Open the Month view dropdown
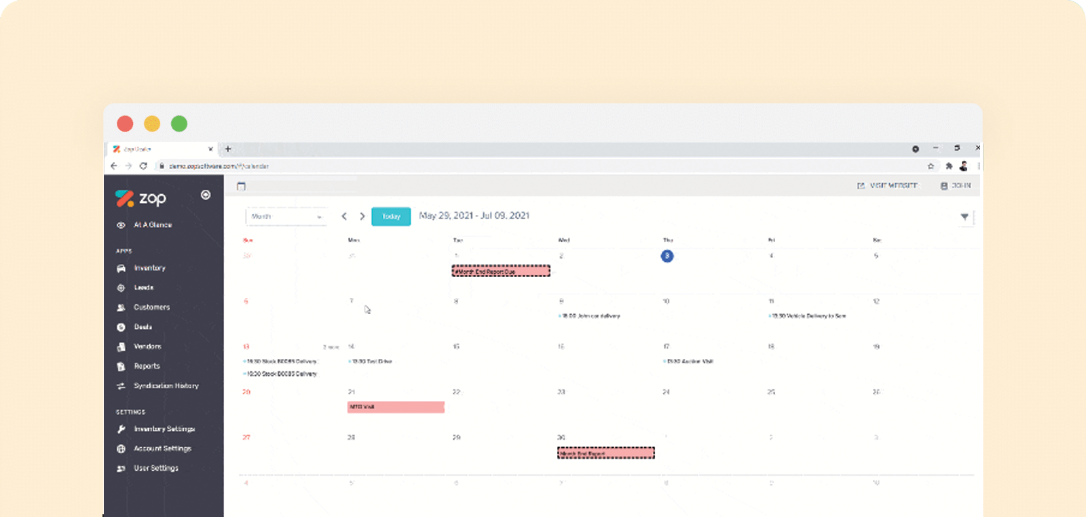This screenshot has height=517, width=1086. point(286,216)
